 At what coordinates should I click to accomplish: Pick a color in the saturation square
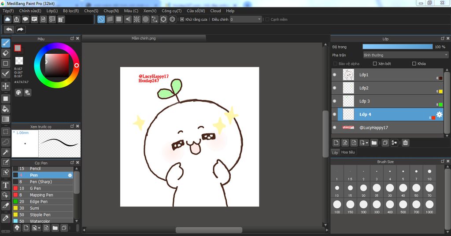(57, 65)
